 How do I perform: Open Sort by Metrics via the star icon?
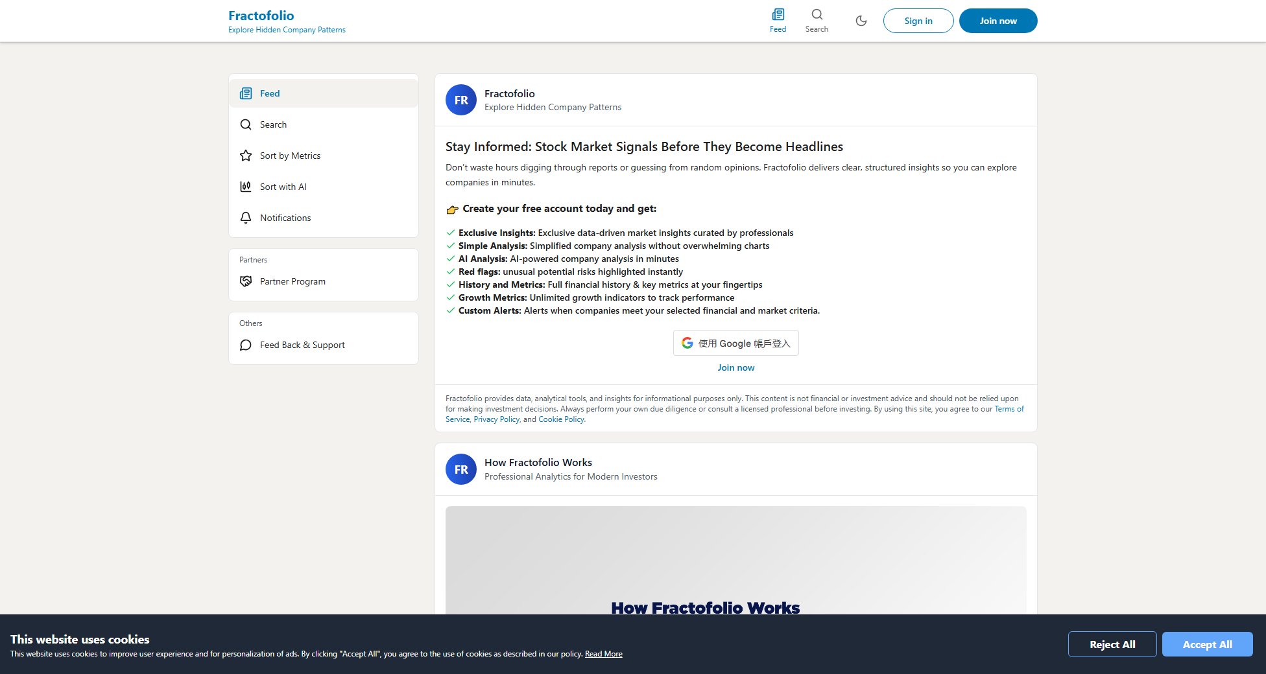click(x=246, y=156)
